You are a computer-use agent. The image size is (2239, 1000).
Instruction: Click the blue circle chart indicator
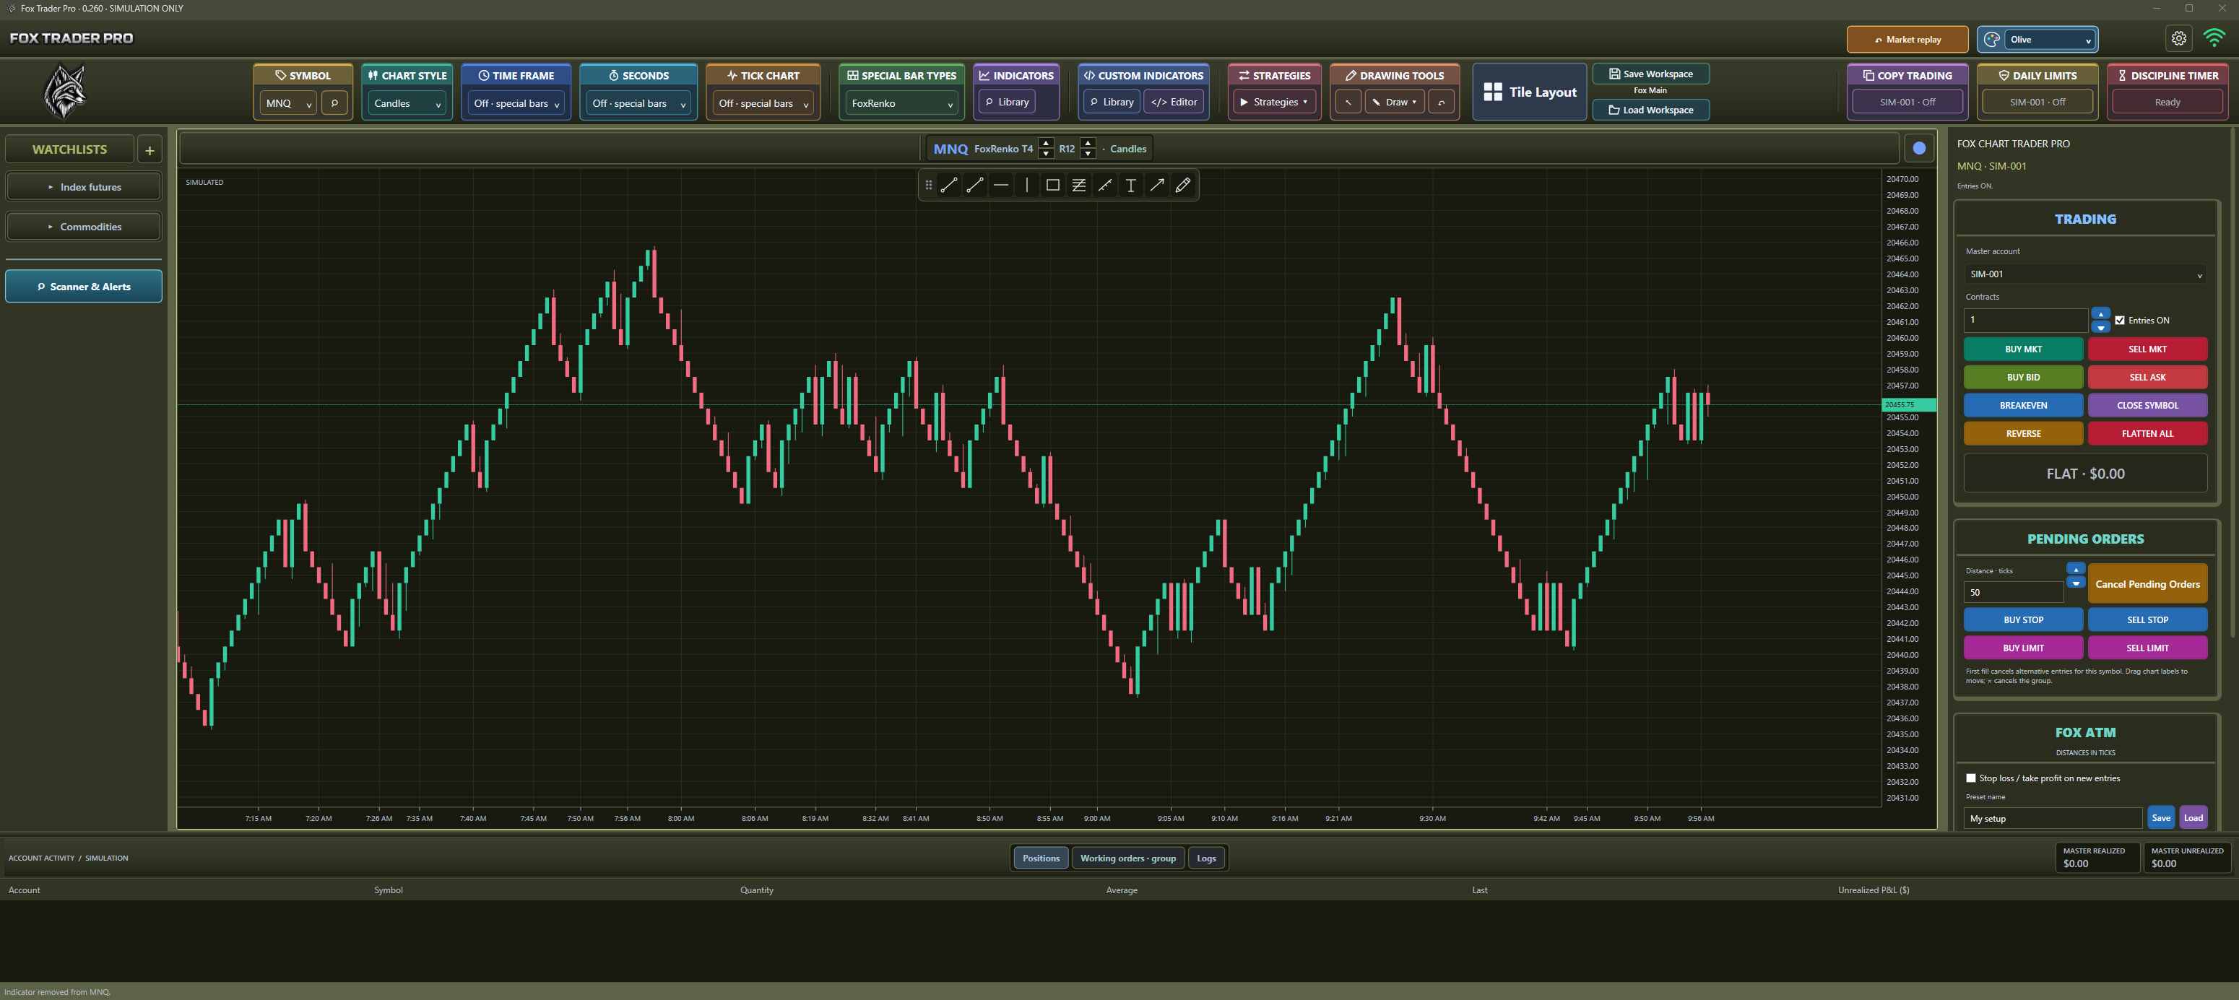[1919, 149]
